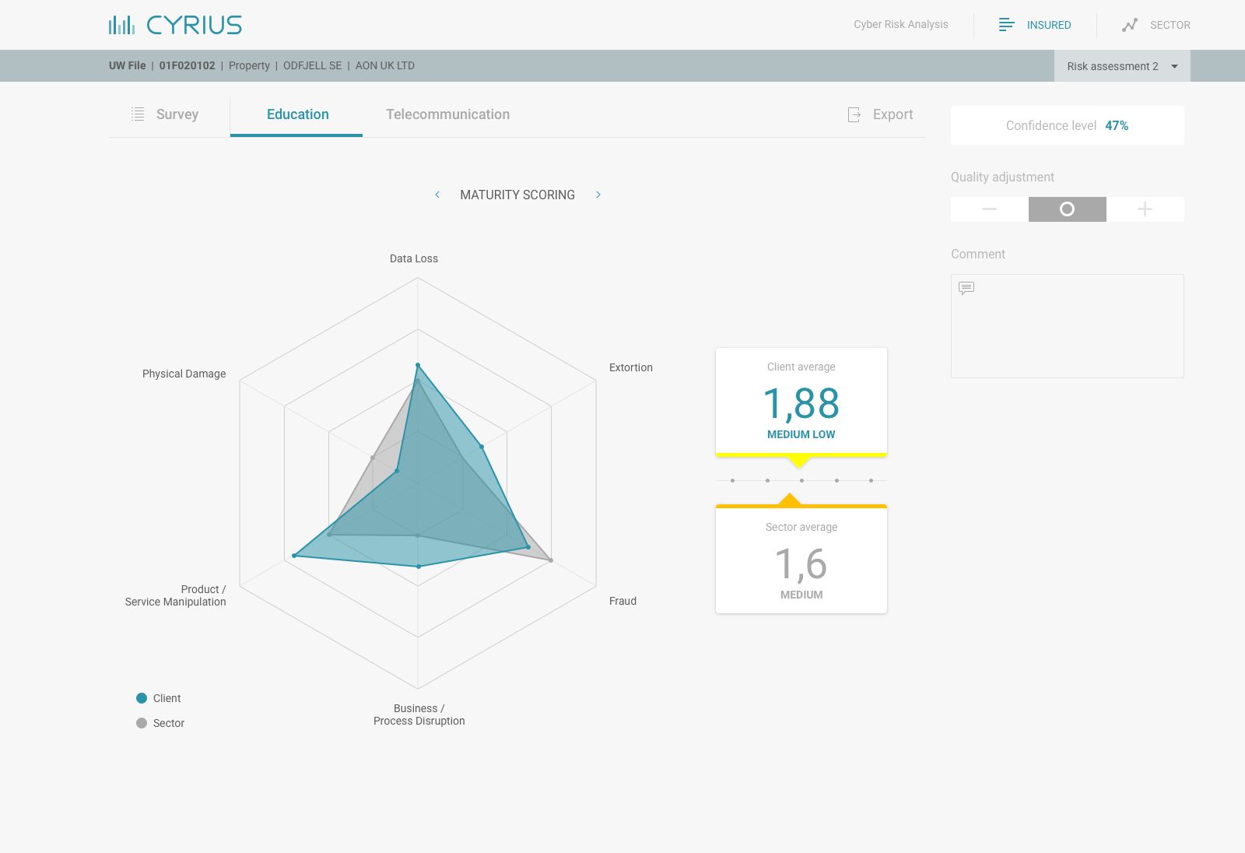The width and height of the screenshot is (1245, 853).
Task: Click AON UK LTD in breadcrumb
Action: click(385, 65)
